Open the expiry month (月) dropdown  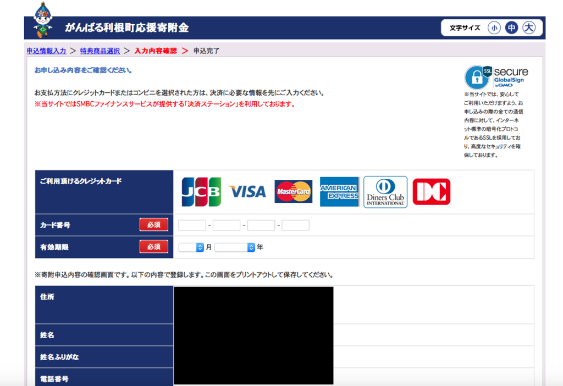191,247
